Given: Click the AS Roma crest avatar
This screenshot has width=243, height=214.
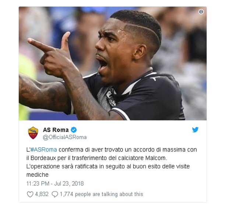Looking at the screenshot, I should click(x=33, y=133).
